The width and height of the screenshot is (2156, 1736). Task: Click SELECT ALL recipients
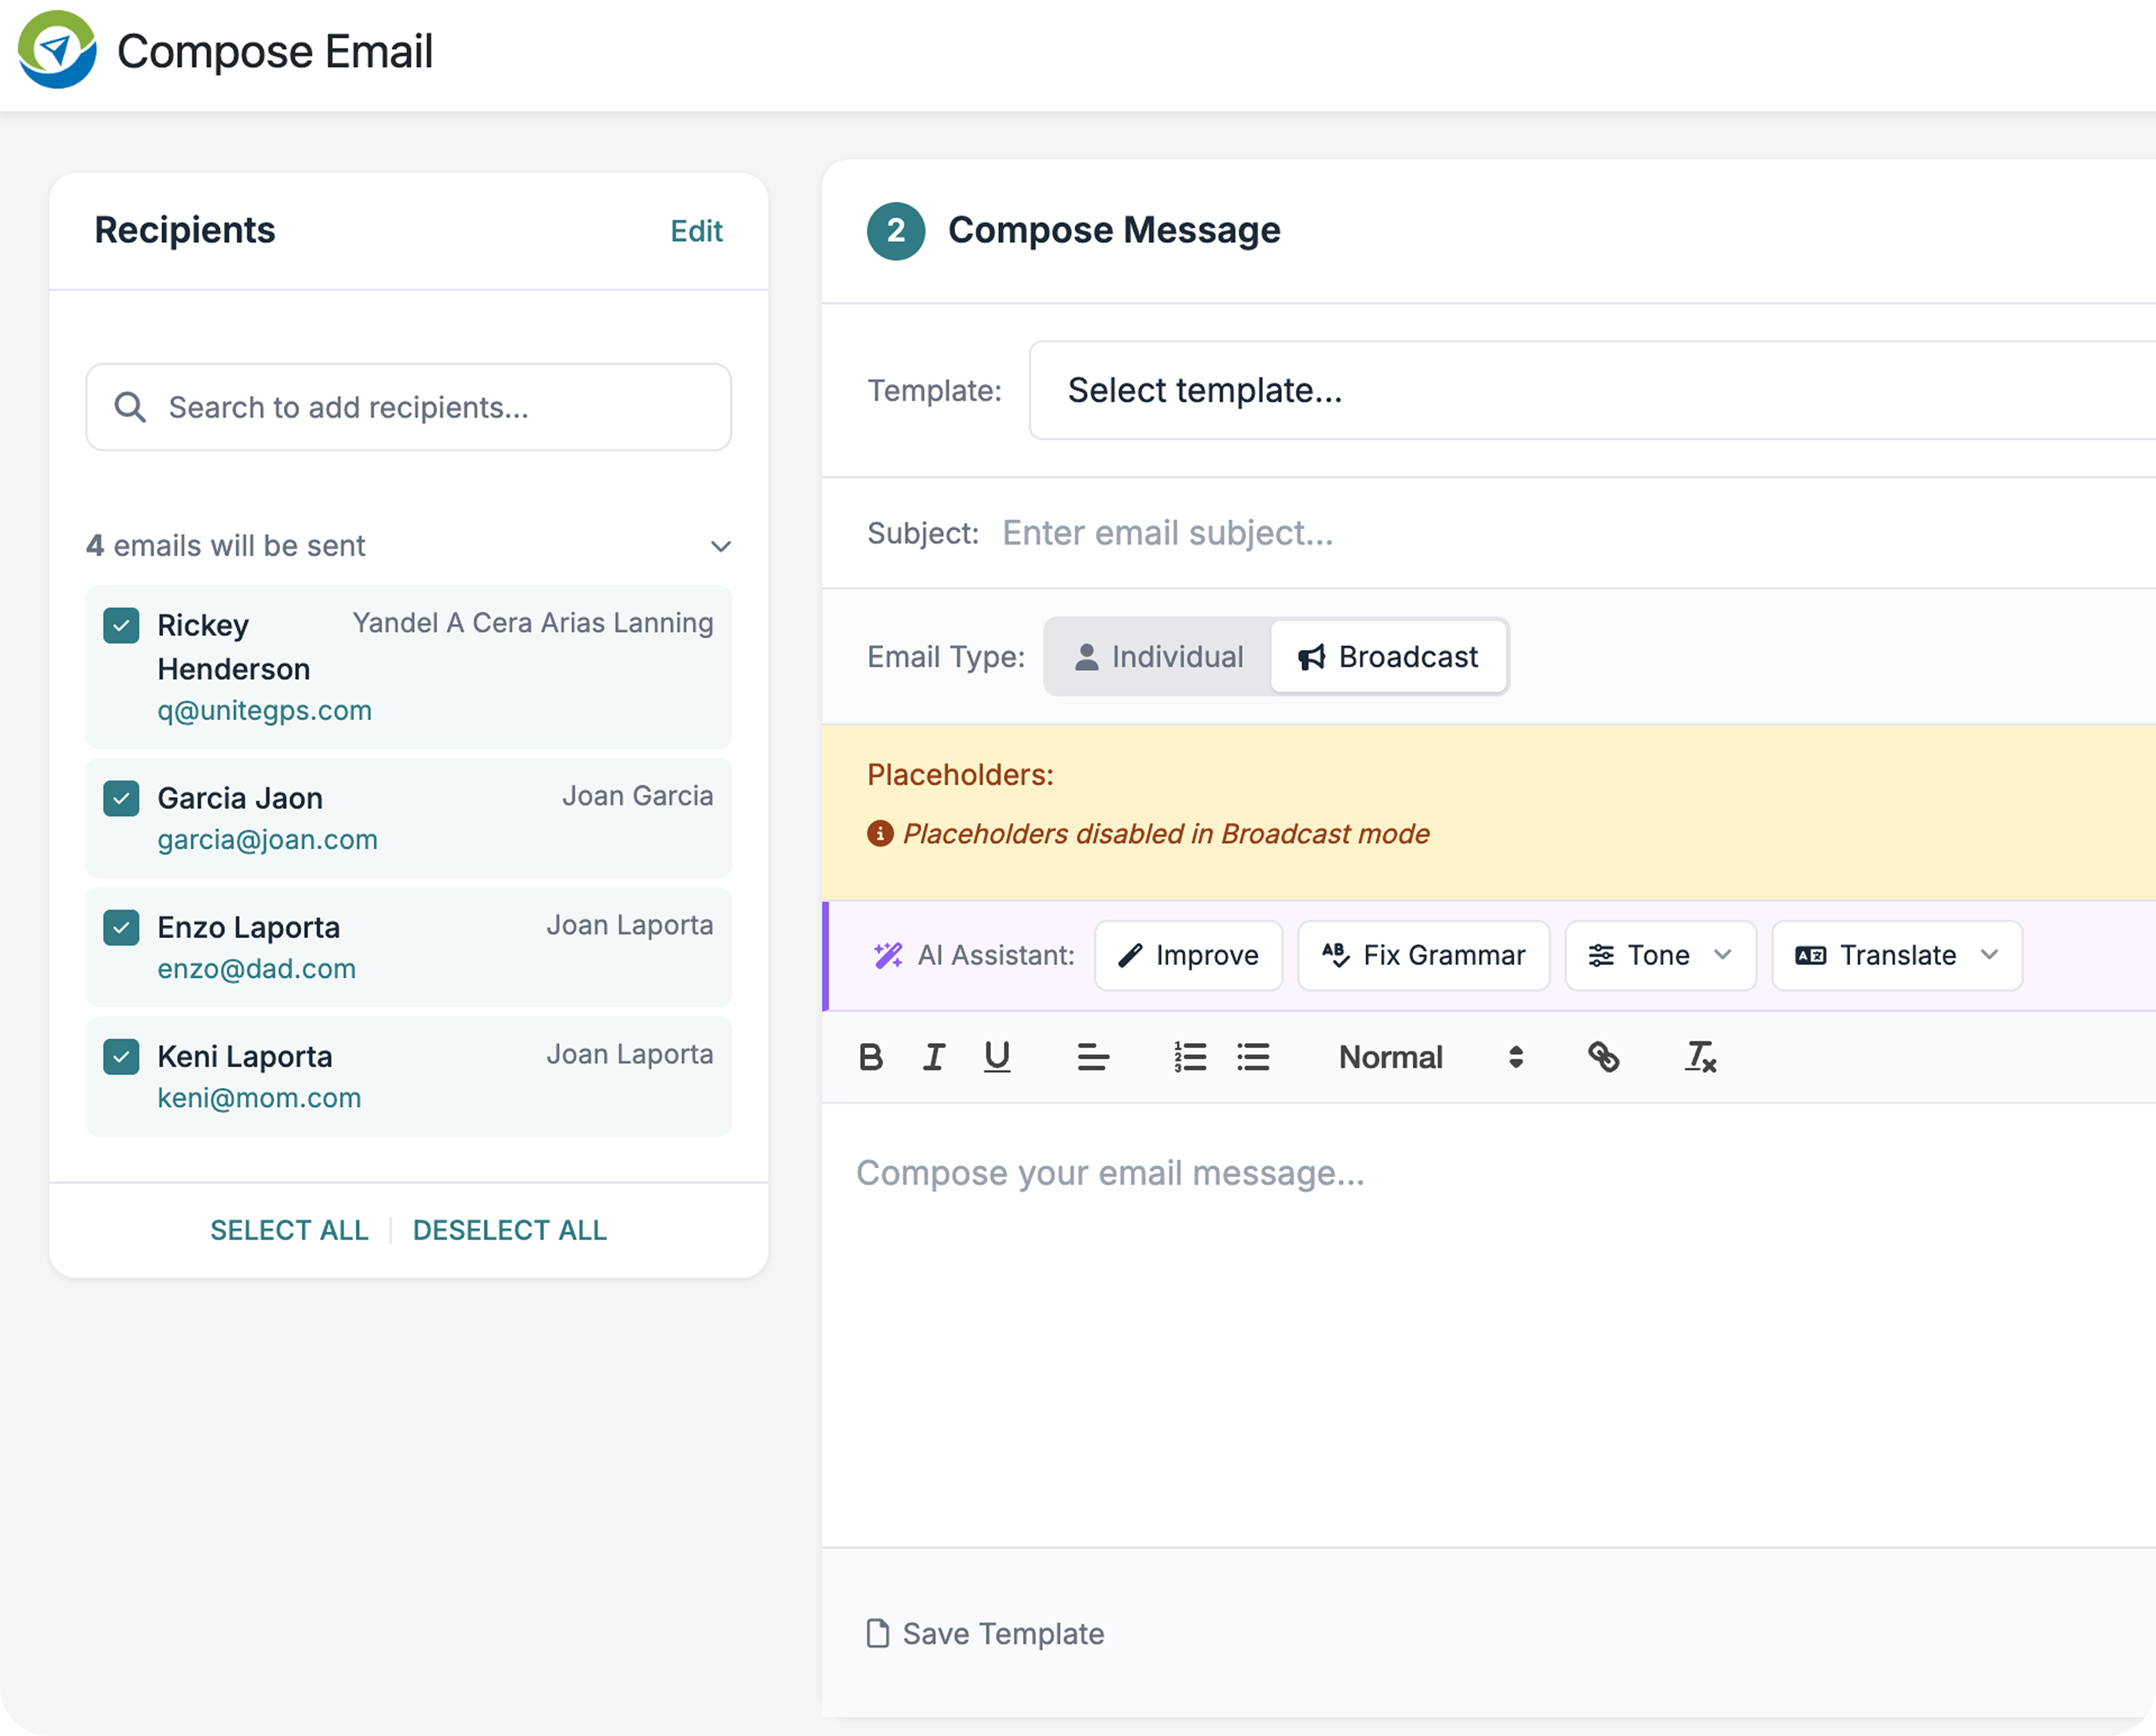(289, 1230)
